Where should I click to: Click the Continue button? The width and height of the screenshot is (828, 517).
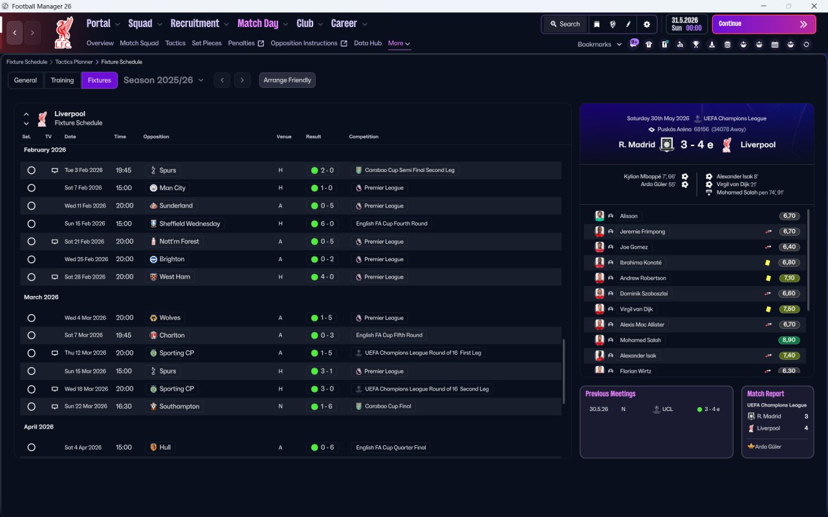tap(764, 24)
